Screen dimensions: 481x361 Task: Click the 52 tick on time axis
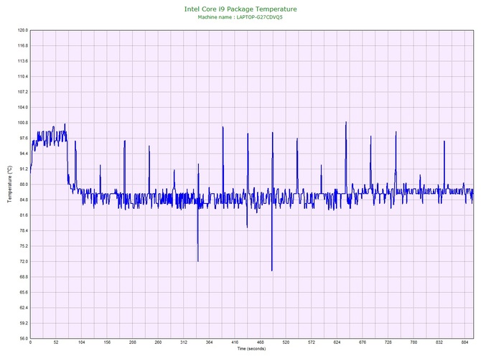(56, 342)
